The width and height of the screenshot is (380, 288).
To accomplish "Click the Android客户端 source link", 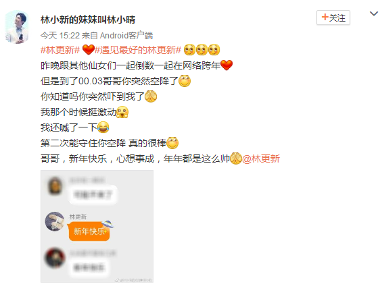I will click(x=126, y=36).
